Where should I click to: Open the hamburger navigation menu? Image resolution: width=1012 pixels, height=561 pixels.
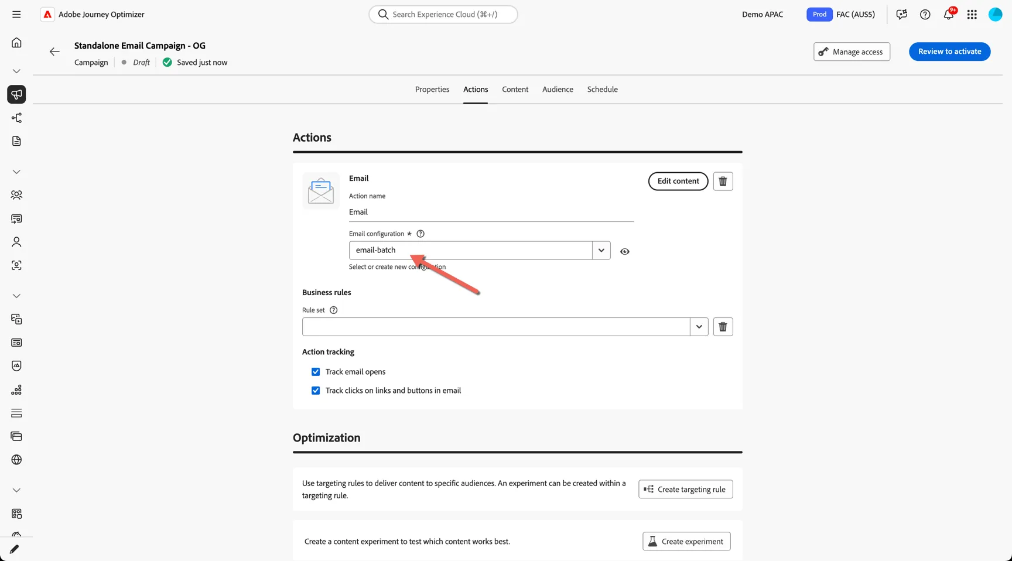click(x=16, y=14)
